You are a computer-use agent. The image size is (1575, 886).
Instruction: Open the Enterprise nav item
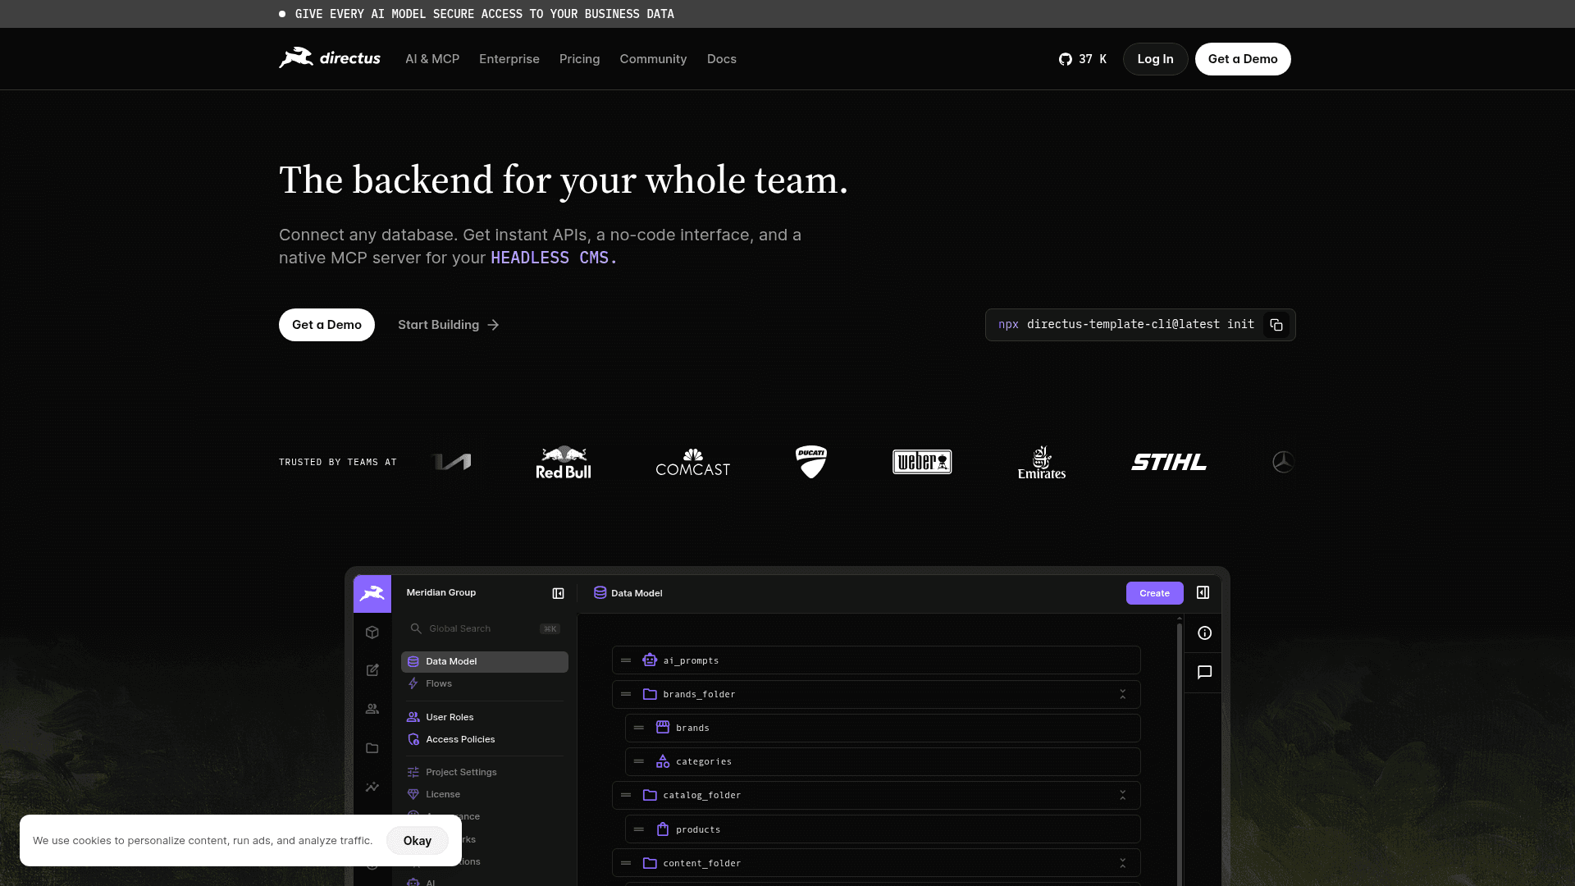[x=509, y=59]
